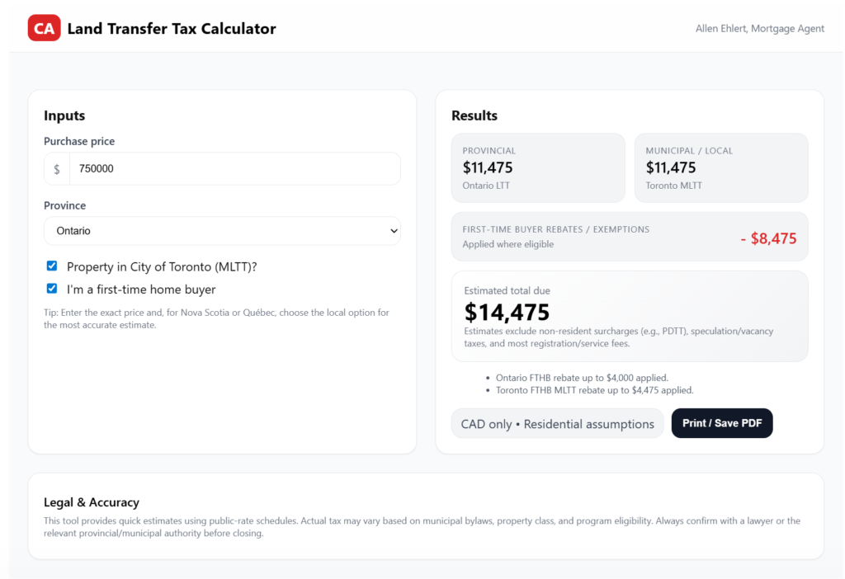Select the Municipal Toronto MLTT card
The image size is (845, 579).
720,167
